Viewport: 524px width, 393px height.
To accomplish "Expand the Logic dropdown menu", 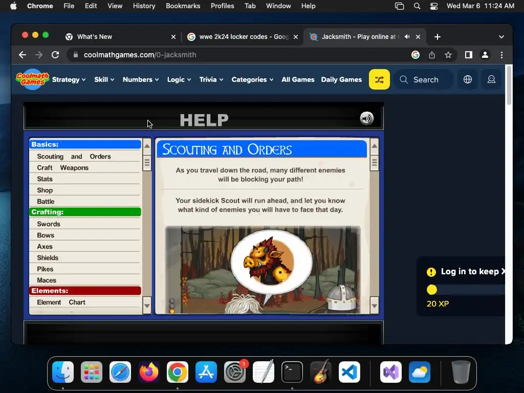I will pos(179,79).
